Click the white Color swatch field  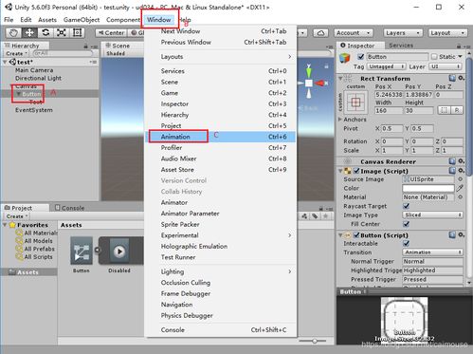428,188
